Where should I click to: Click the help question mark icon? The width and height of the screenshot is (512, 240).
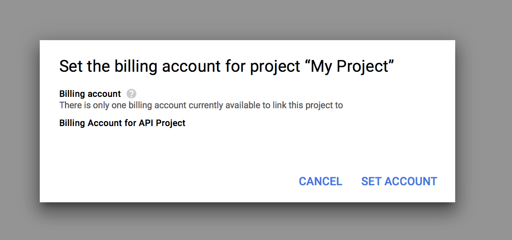[131, 94]
